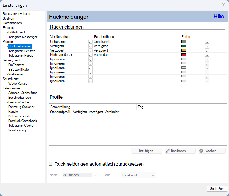This screenshot has width=229, height=196.
Task: Click the Verzögert description cell
Action: [x=137, y=50]
